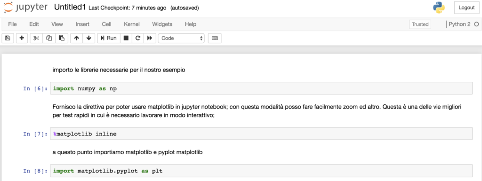Open the Cell menu
The height and width of the screenshot is (181, 482).
coord(106,24)
